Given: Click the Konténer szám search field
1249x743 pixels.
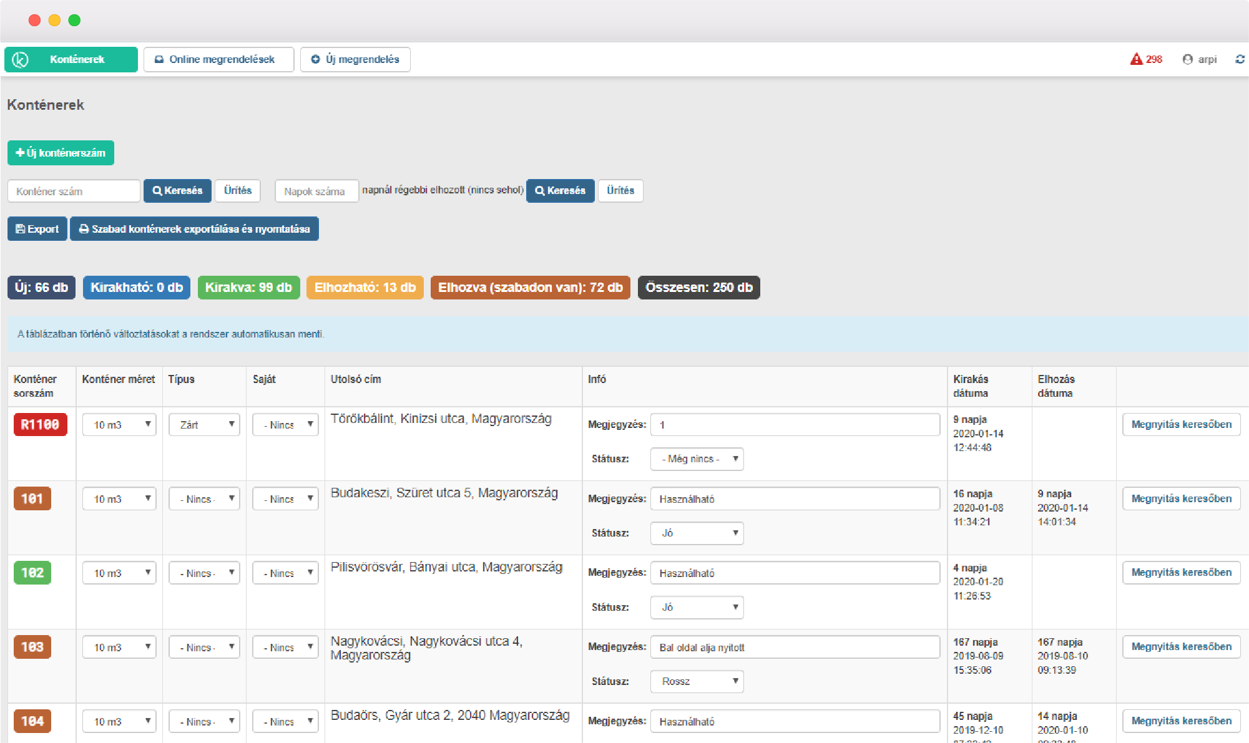Looking at the screenshot, I should pos(74,191).
